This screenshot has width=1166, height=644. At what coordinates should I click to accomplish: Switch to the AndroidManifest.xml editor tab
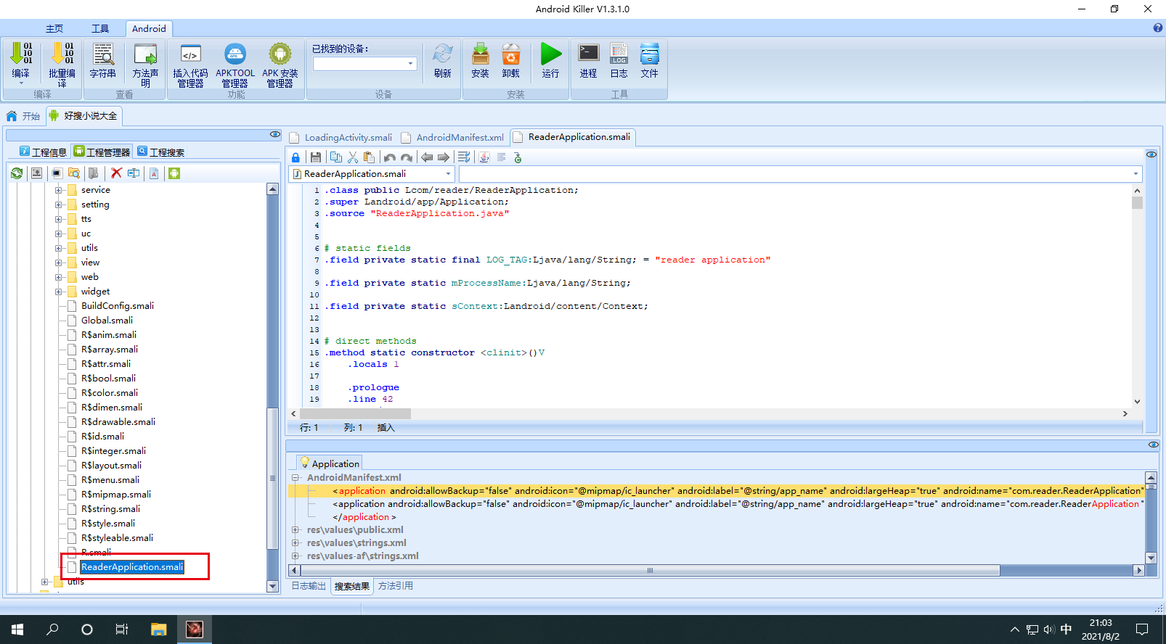coord(453,138)
